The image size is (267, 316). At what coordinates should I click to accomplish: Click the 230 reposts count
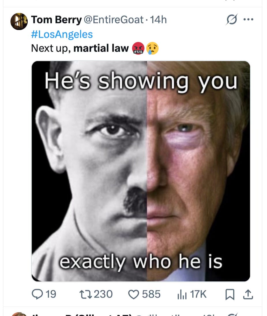click(103, 294)
